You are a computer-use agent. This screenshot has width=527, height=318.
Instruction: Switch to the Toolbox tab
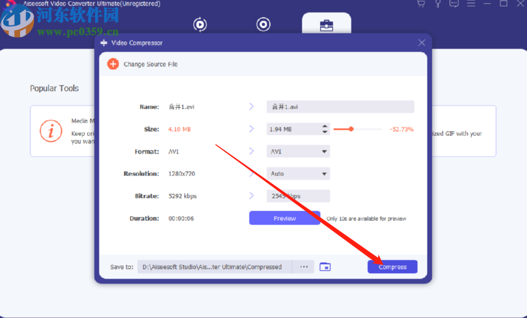327,25
